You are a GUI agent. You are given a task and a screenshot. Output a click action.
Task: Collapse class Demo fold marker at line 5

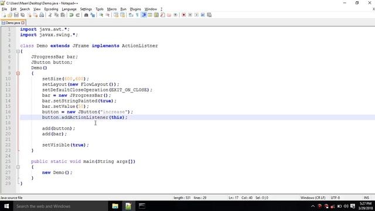pos(18,52)
